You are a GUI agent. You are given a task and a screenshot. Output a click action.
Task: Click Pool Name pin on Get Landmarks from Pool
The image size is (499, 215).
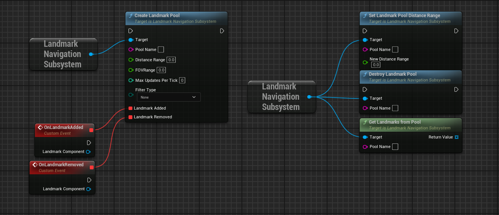click(x=365, y=147)
